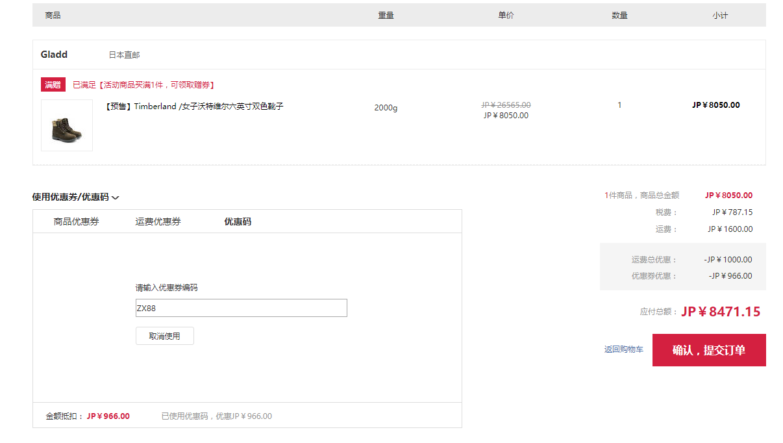The width and height of the screenshot is (783, 443).
Task: Click the 取消使用 button
Action: [x=165, y=336]
